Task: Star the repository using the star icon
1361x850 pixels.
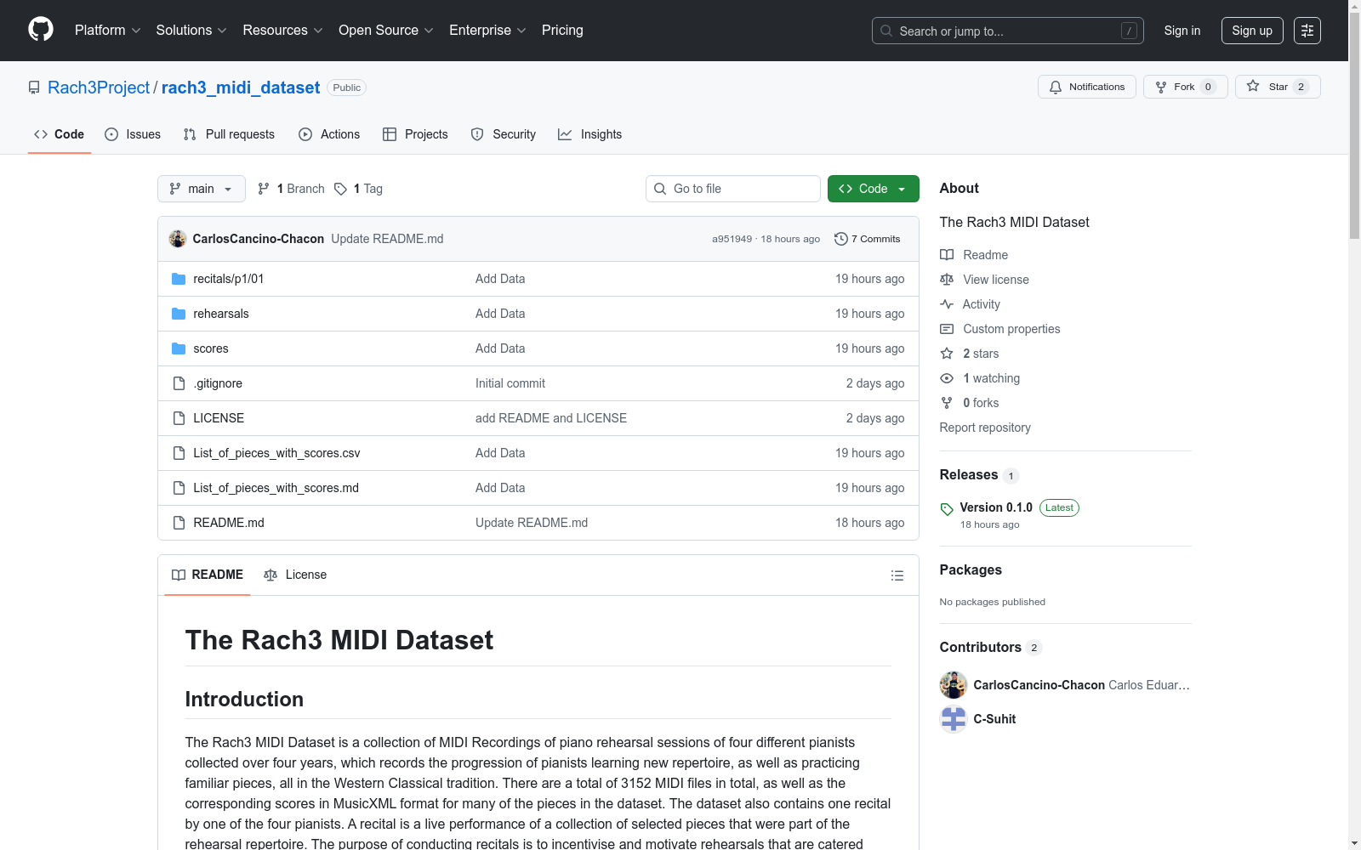Action: [1253, 86]
